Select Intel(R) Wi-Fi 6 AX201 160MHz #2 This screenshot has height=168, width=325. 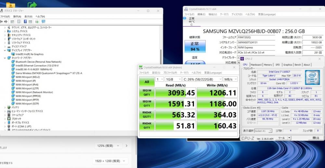34,70
